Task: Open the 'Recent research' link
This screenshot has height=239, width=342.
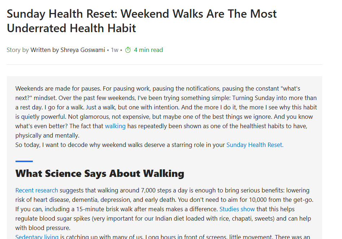Action: pos(36,190)
